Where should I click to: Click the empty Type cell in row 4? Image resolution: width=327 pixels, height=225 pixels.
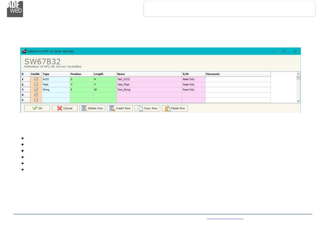(56, 95)
